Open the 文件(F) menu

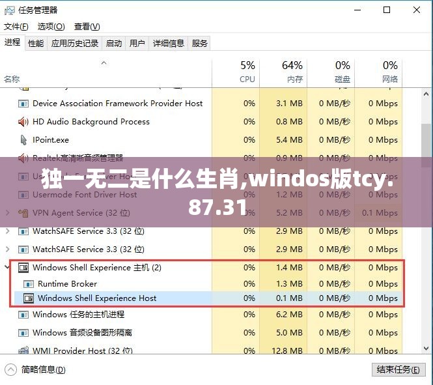click(16, 27)
